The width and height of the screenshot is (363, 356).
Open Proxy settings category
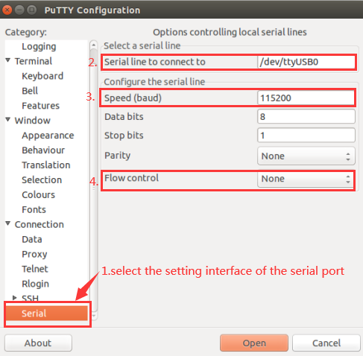34,254
